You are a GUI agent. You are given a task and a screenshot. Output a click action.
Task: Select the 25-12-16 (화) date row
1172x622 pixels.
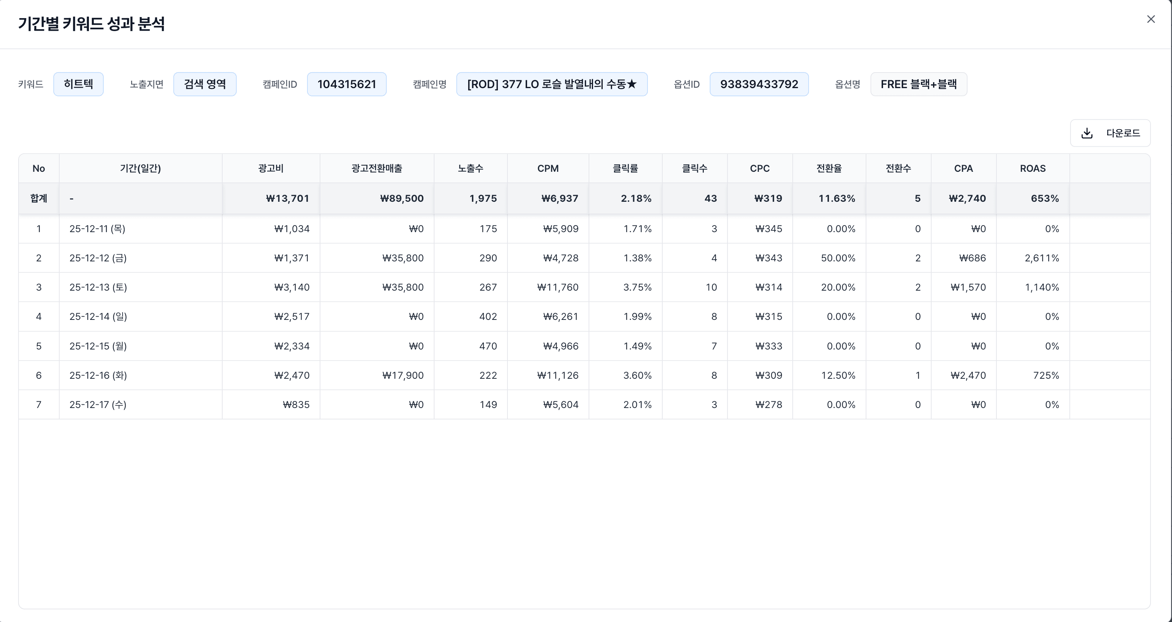click(x=98, y=375)
